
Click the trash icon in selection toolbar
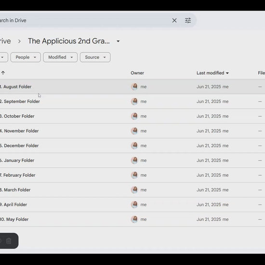9,241
